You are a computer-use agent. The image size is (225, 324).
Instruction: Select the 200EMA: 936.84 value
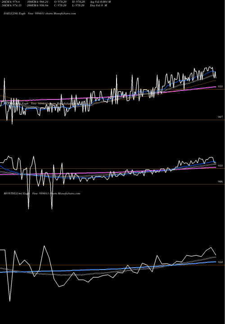(37, 5)
